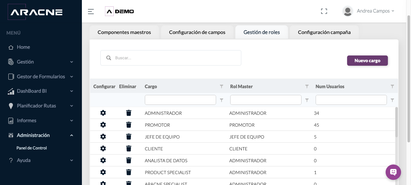Expand the Gestión sidebar menu
411x185 pixels.
click(x=41, y=62)
